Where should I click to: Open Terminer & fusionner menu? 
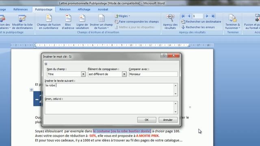click(x=233, y=22)
